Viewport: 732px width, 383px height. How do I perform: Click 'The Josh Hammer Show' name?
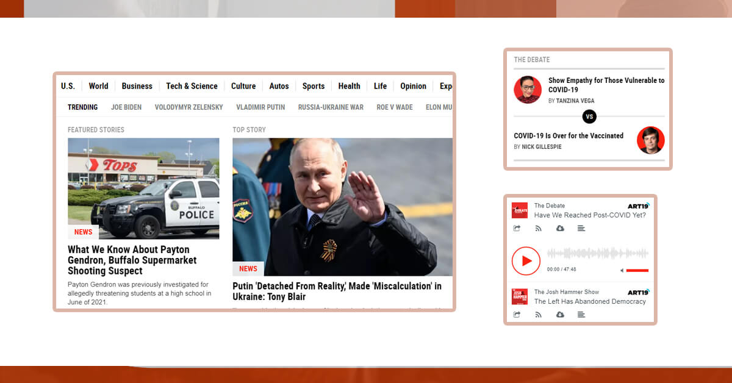567,292
